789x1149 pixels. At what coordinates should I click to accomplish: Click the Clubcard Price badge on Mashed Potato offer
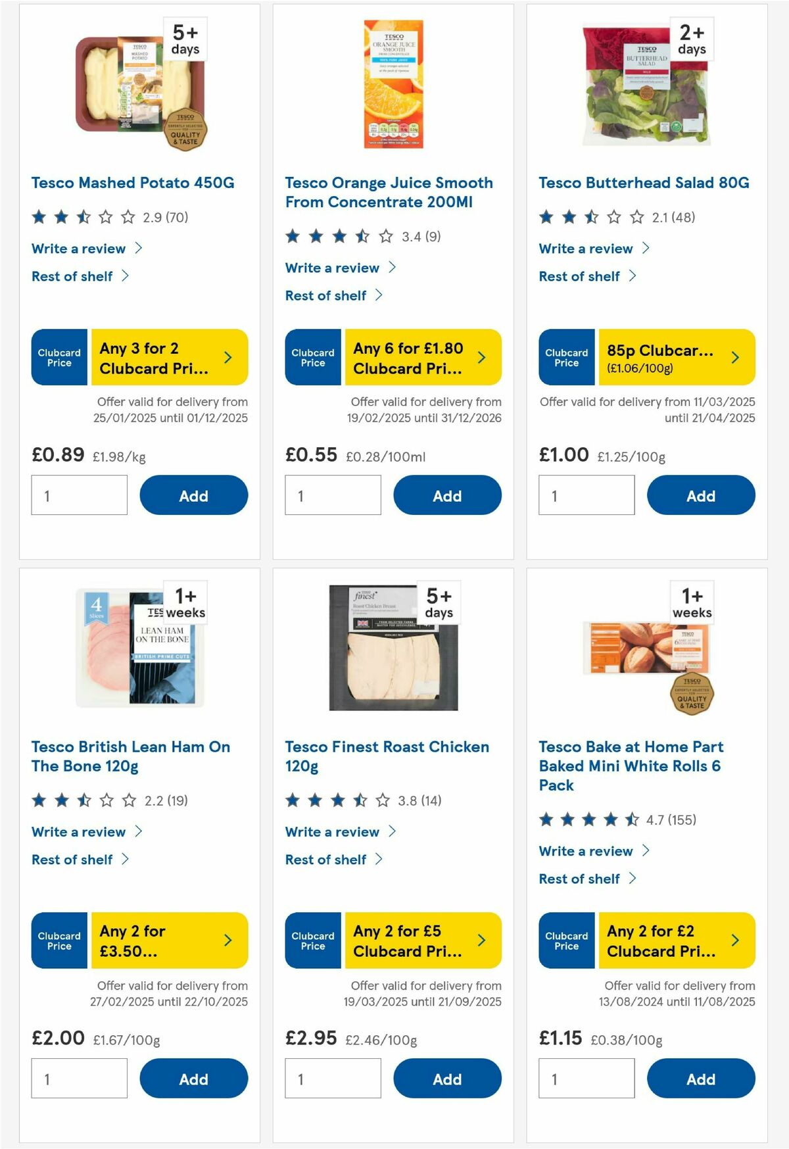pos(59,357)
